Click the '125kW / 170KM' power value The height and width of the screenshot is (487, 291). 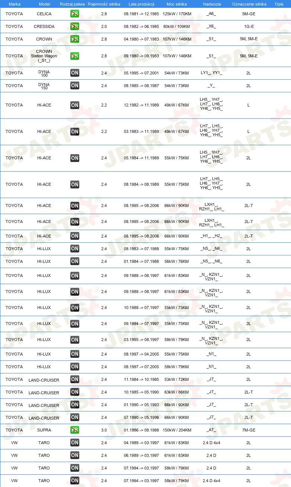[177, 14]
